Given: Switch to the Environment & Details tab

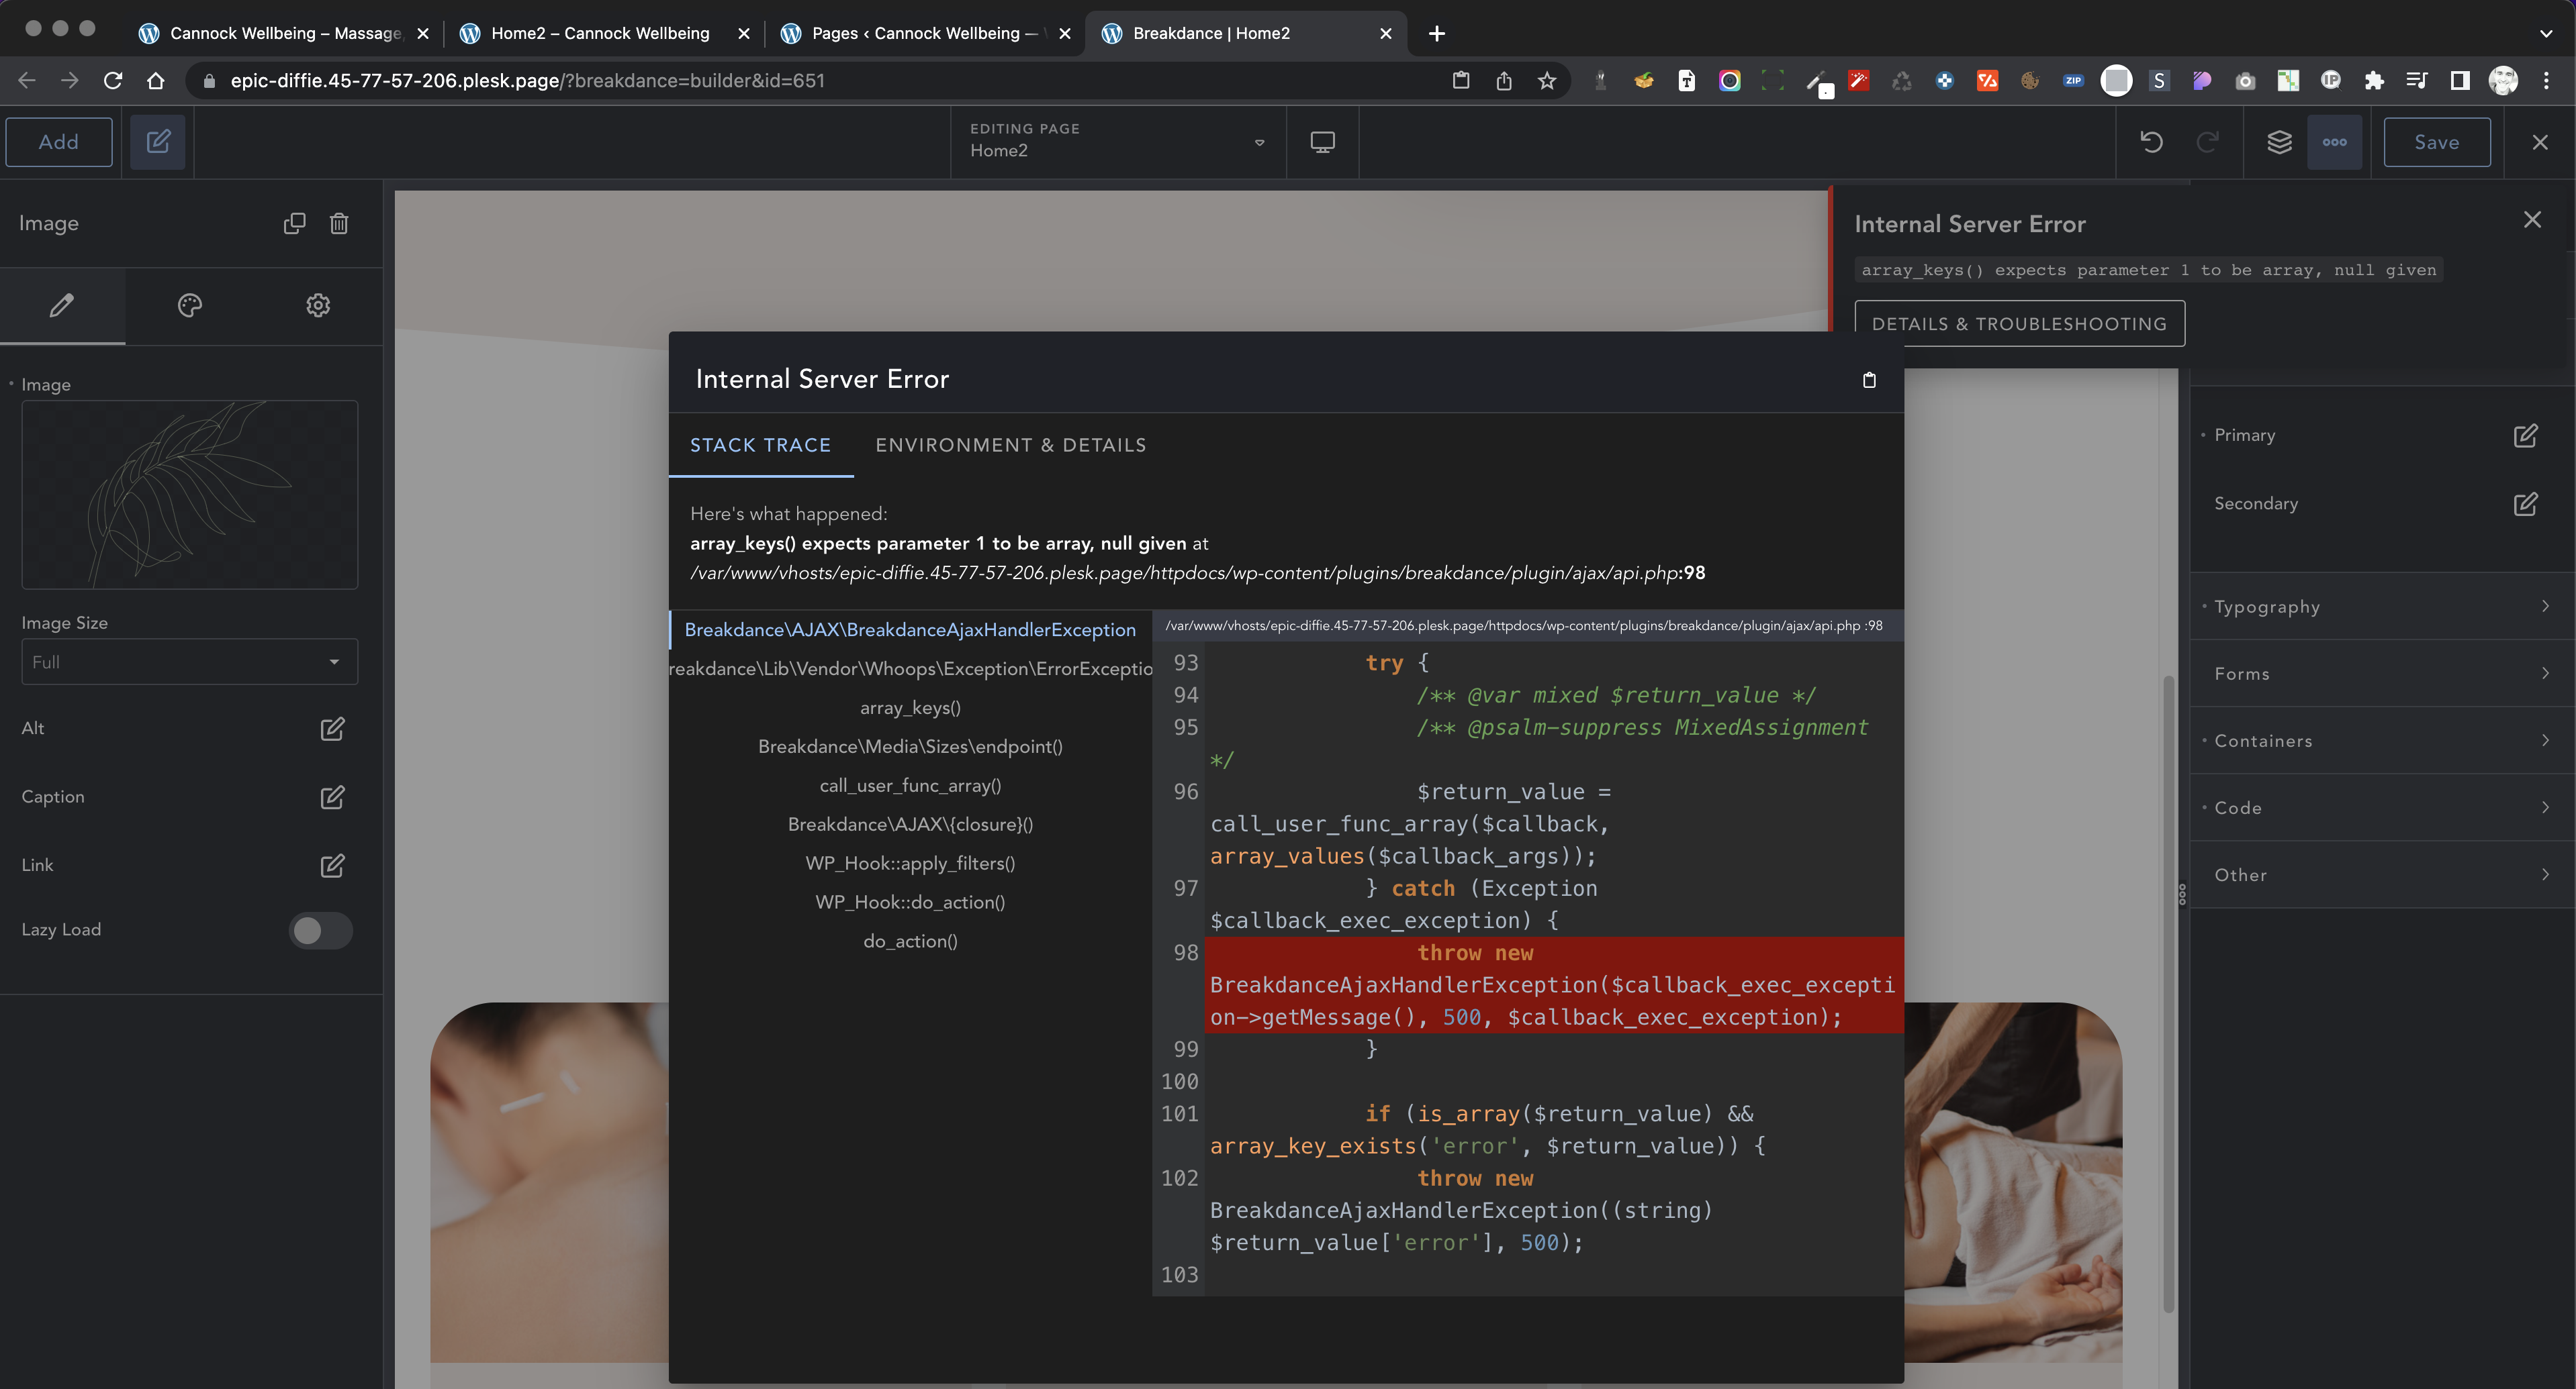Looking at the screenshot, I should tap(1011, 446).
